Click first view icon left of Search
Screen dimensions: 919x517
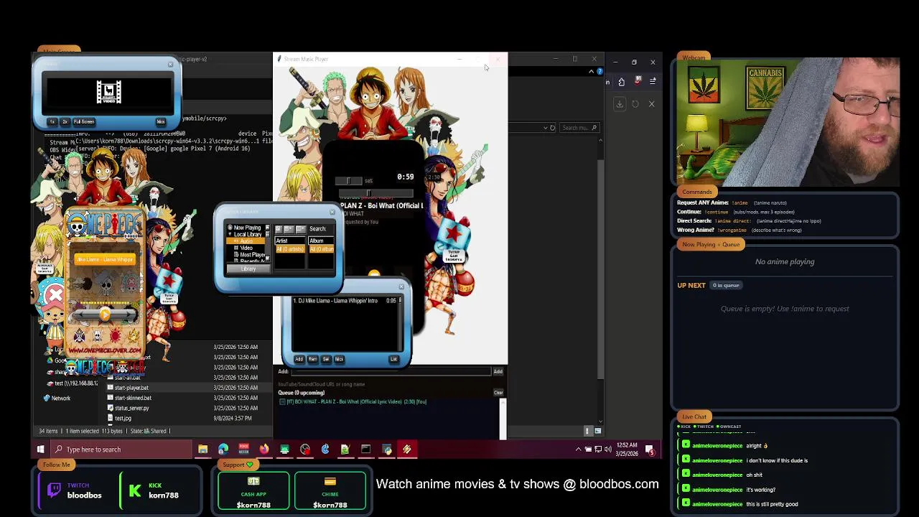tap(279, 229)
